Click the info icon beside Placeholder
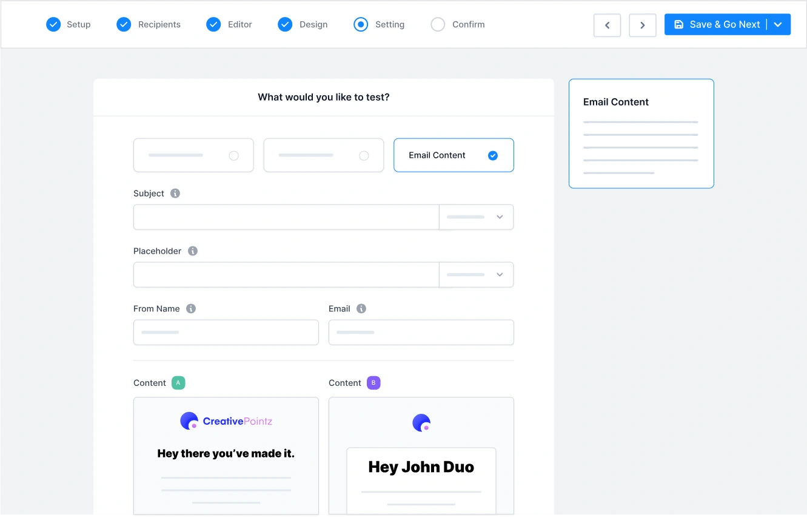 click(x=193, y=251)
